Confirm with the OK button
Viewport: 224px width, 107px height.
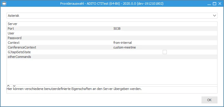pos(209,100)
